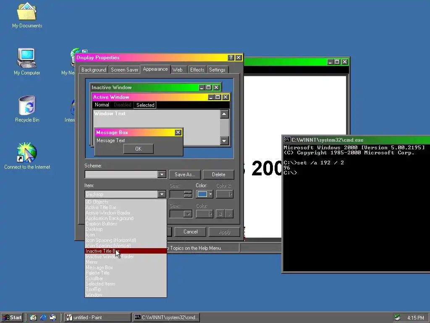Click the item Size spinner arrows
The height and width of the screenshot is (323, 430).
(188, 194)
